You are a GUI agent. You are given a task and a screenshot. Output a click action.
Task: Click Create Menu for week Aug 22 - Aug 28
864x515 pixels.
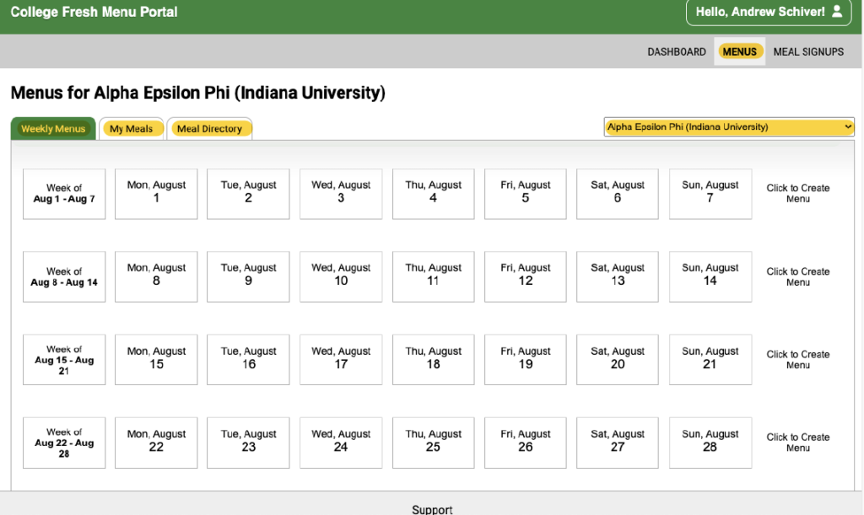pyautogui.click(x=798, y=443)
